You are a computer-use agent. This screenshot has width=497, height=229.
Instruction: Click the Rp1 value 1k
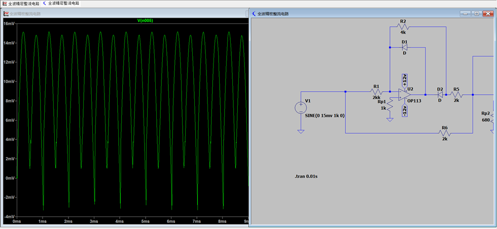[x=383, y=108]
